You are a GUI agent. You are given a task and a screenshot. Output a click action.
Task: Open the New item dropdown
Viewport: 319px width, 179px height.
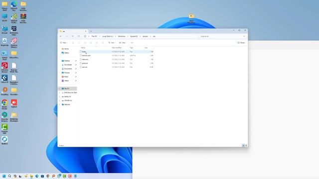coord(64,43)
